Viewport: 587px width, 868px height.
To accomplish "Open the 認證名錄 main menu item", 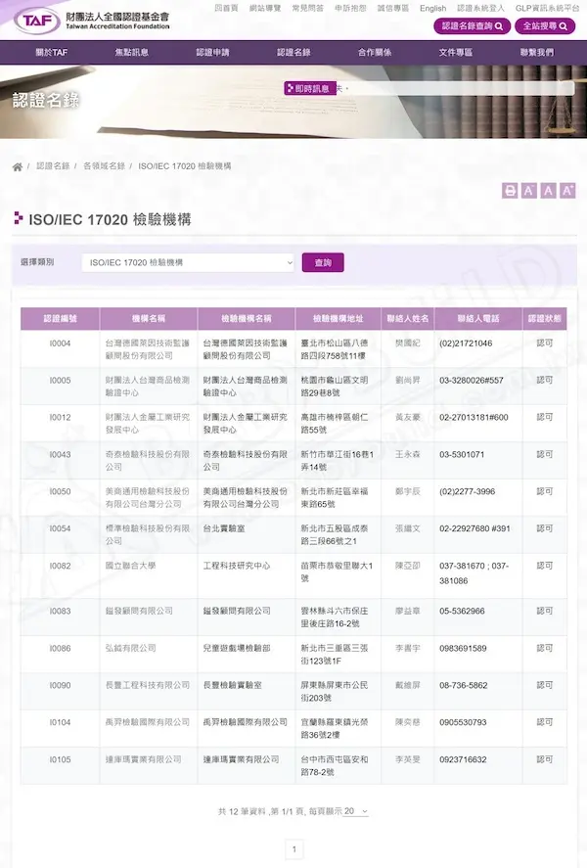I will pyautogui.click(x=293, y=53).
